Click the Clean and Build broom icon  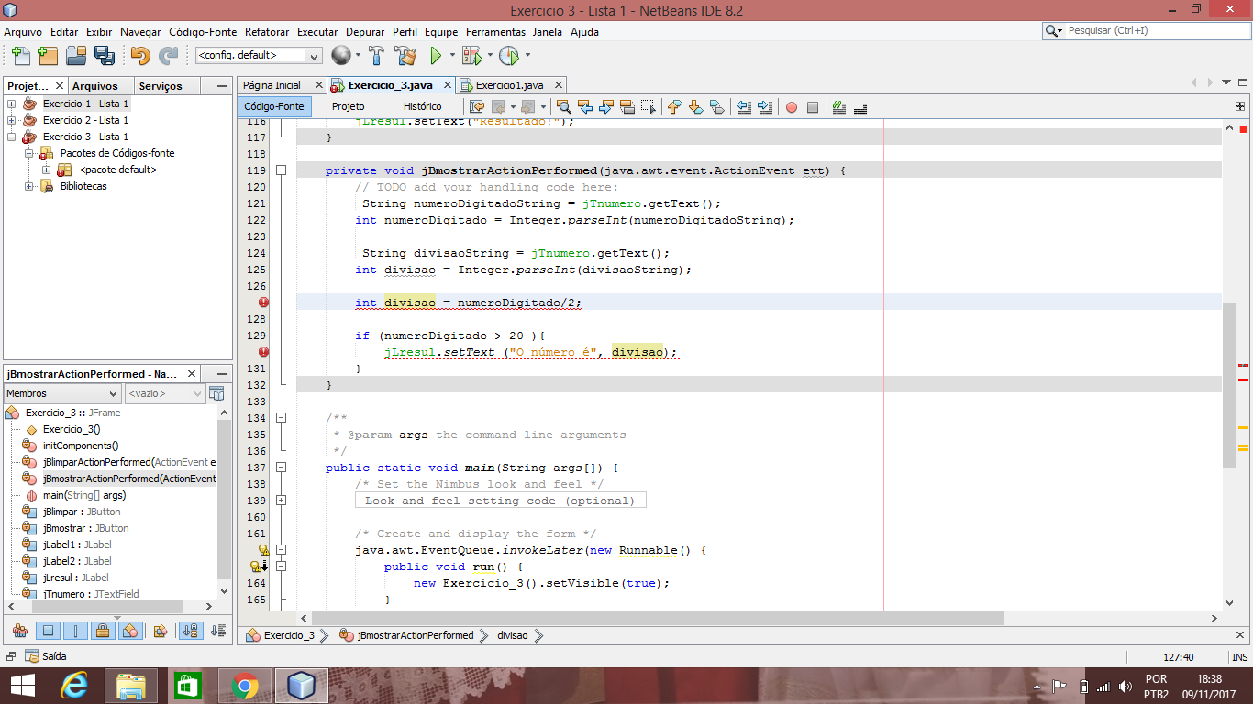[405, 56]
